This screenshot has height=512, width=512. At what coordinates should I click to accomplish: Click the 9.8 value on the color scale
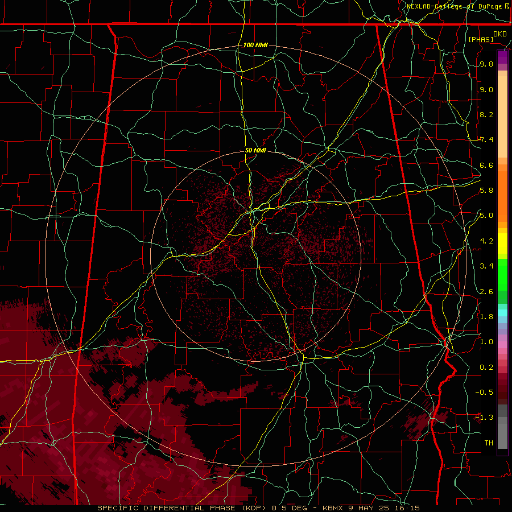tap(486, 64)
